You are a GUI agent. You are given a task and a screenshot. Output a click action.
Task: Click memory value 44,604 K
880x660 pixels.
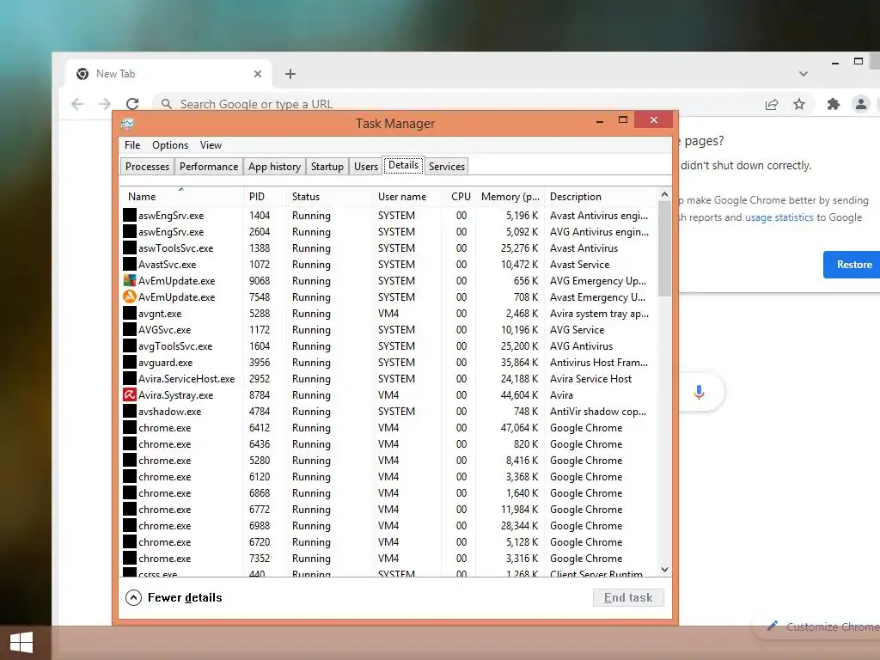(x=519, y=395)
